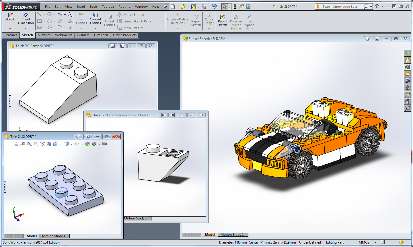Select the Ellipse sketch tool
413x247 pixels.
click(x=60, y=21)
